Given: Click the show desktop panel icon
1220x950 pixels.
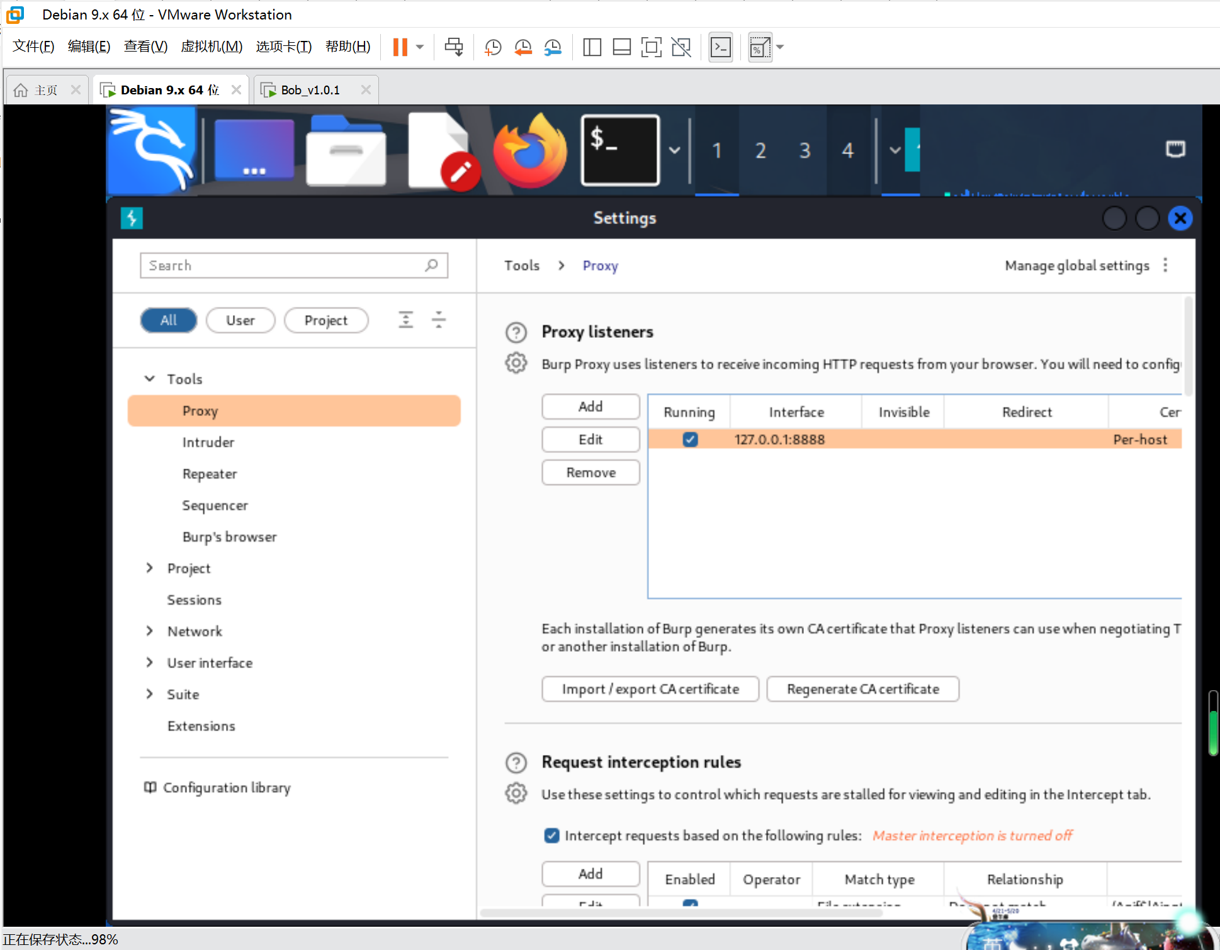Looking at the screenshot, I should (x=254, y=150).
